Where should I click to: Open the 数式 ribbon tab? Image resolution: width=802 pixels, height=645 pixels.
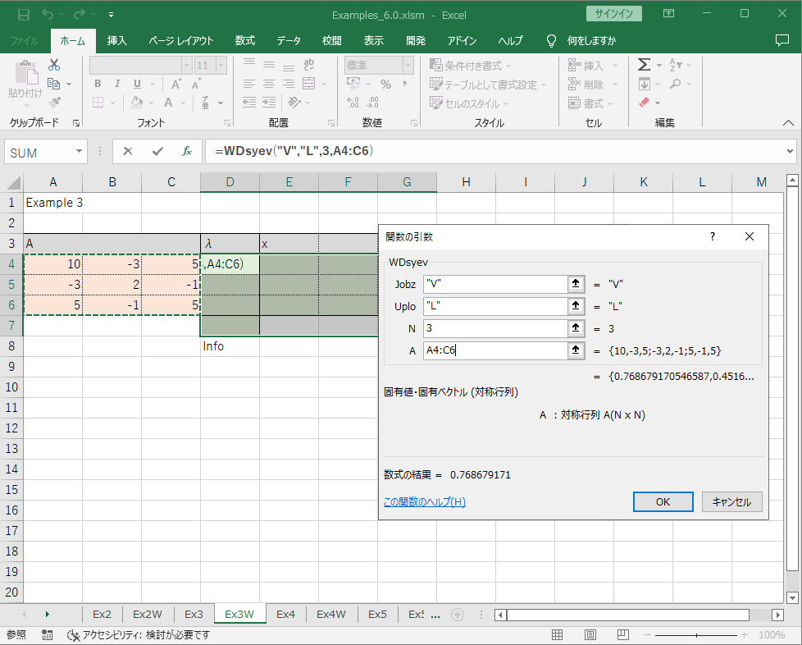coord(244,41)
